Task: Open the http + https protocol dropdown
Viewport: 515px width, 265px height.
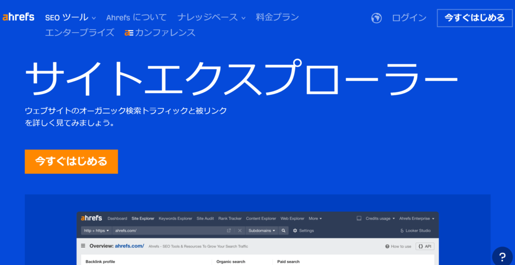Action: 96,230
